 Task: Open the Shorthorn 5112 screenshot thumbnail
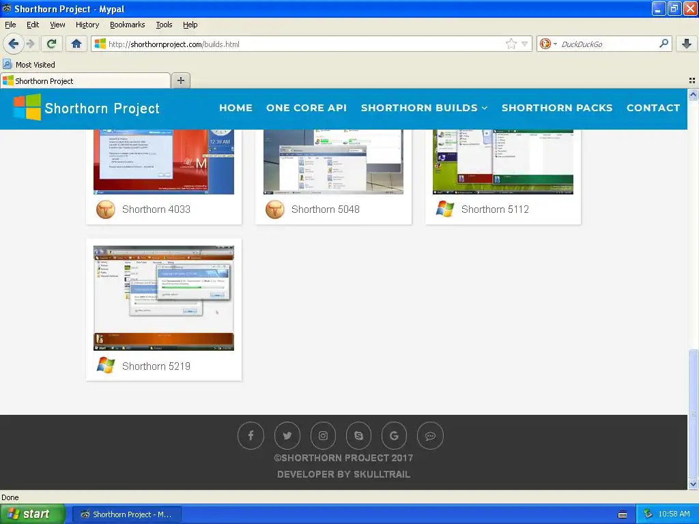pyautogui.click(x=503, y=162)
